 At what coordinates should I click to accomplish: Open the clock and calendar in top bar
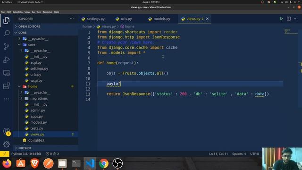[x=151, y=2]
